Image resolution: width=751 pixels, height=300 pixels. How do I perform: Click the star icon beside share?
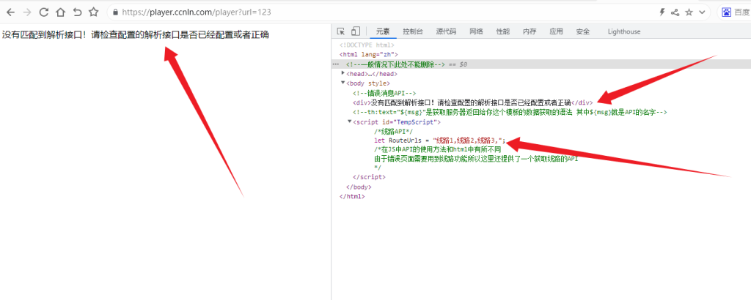click(x=689, y=12)
